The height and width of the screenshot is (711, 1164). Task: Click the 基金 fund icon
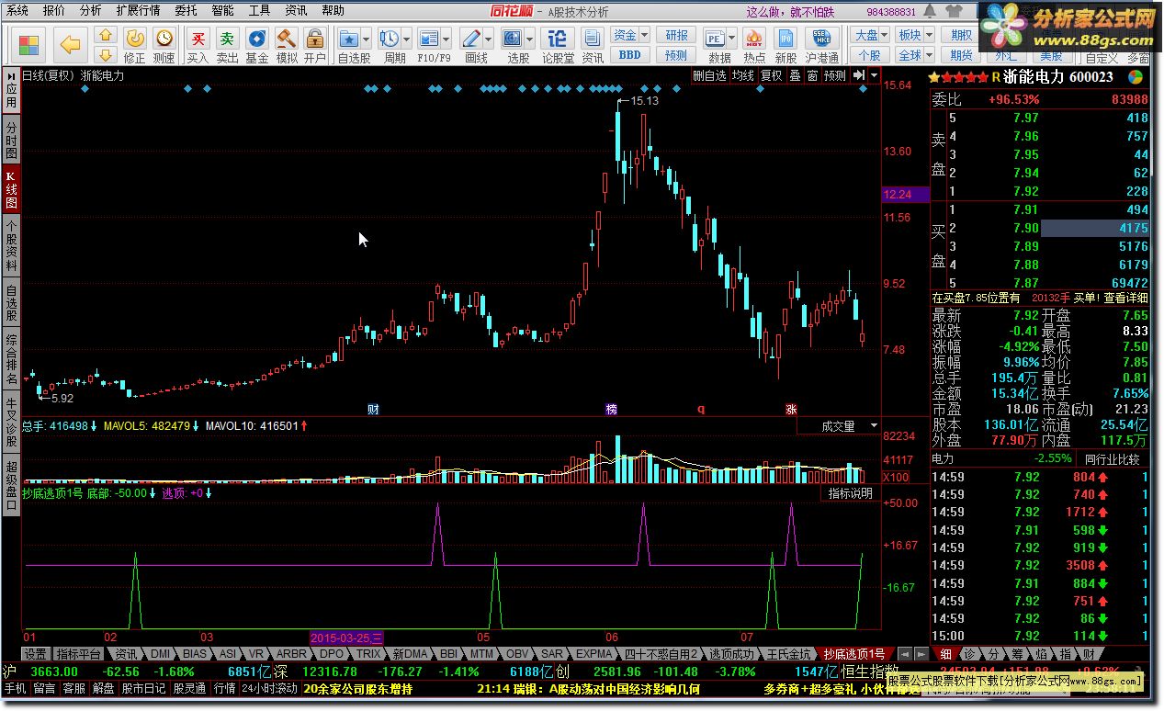[257, 44]
